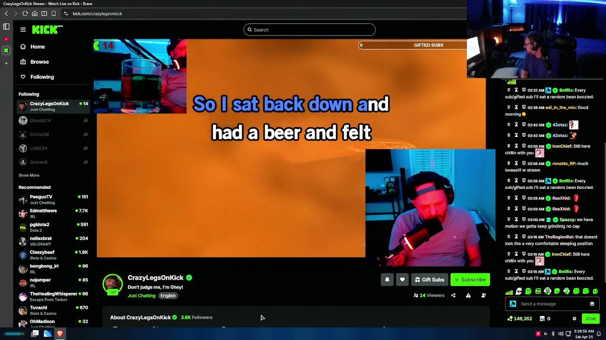Go back with browser back arrow

(x=6, y=14)
